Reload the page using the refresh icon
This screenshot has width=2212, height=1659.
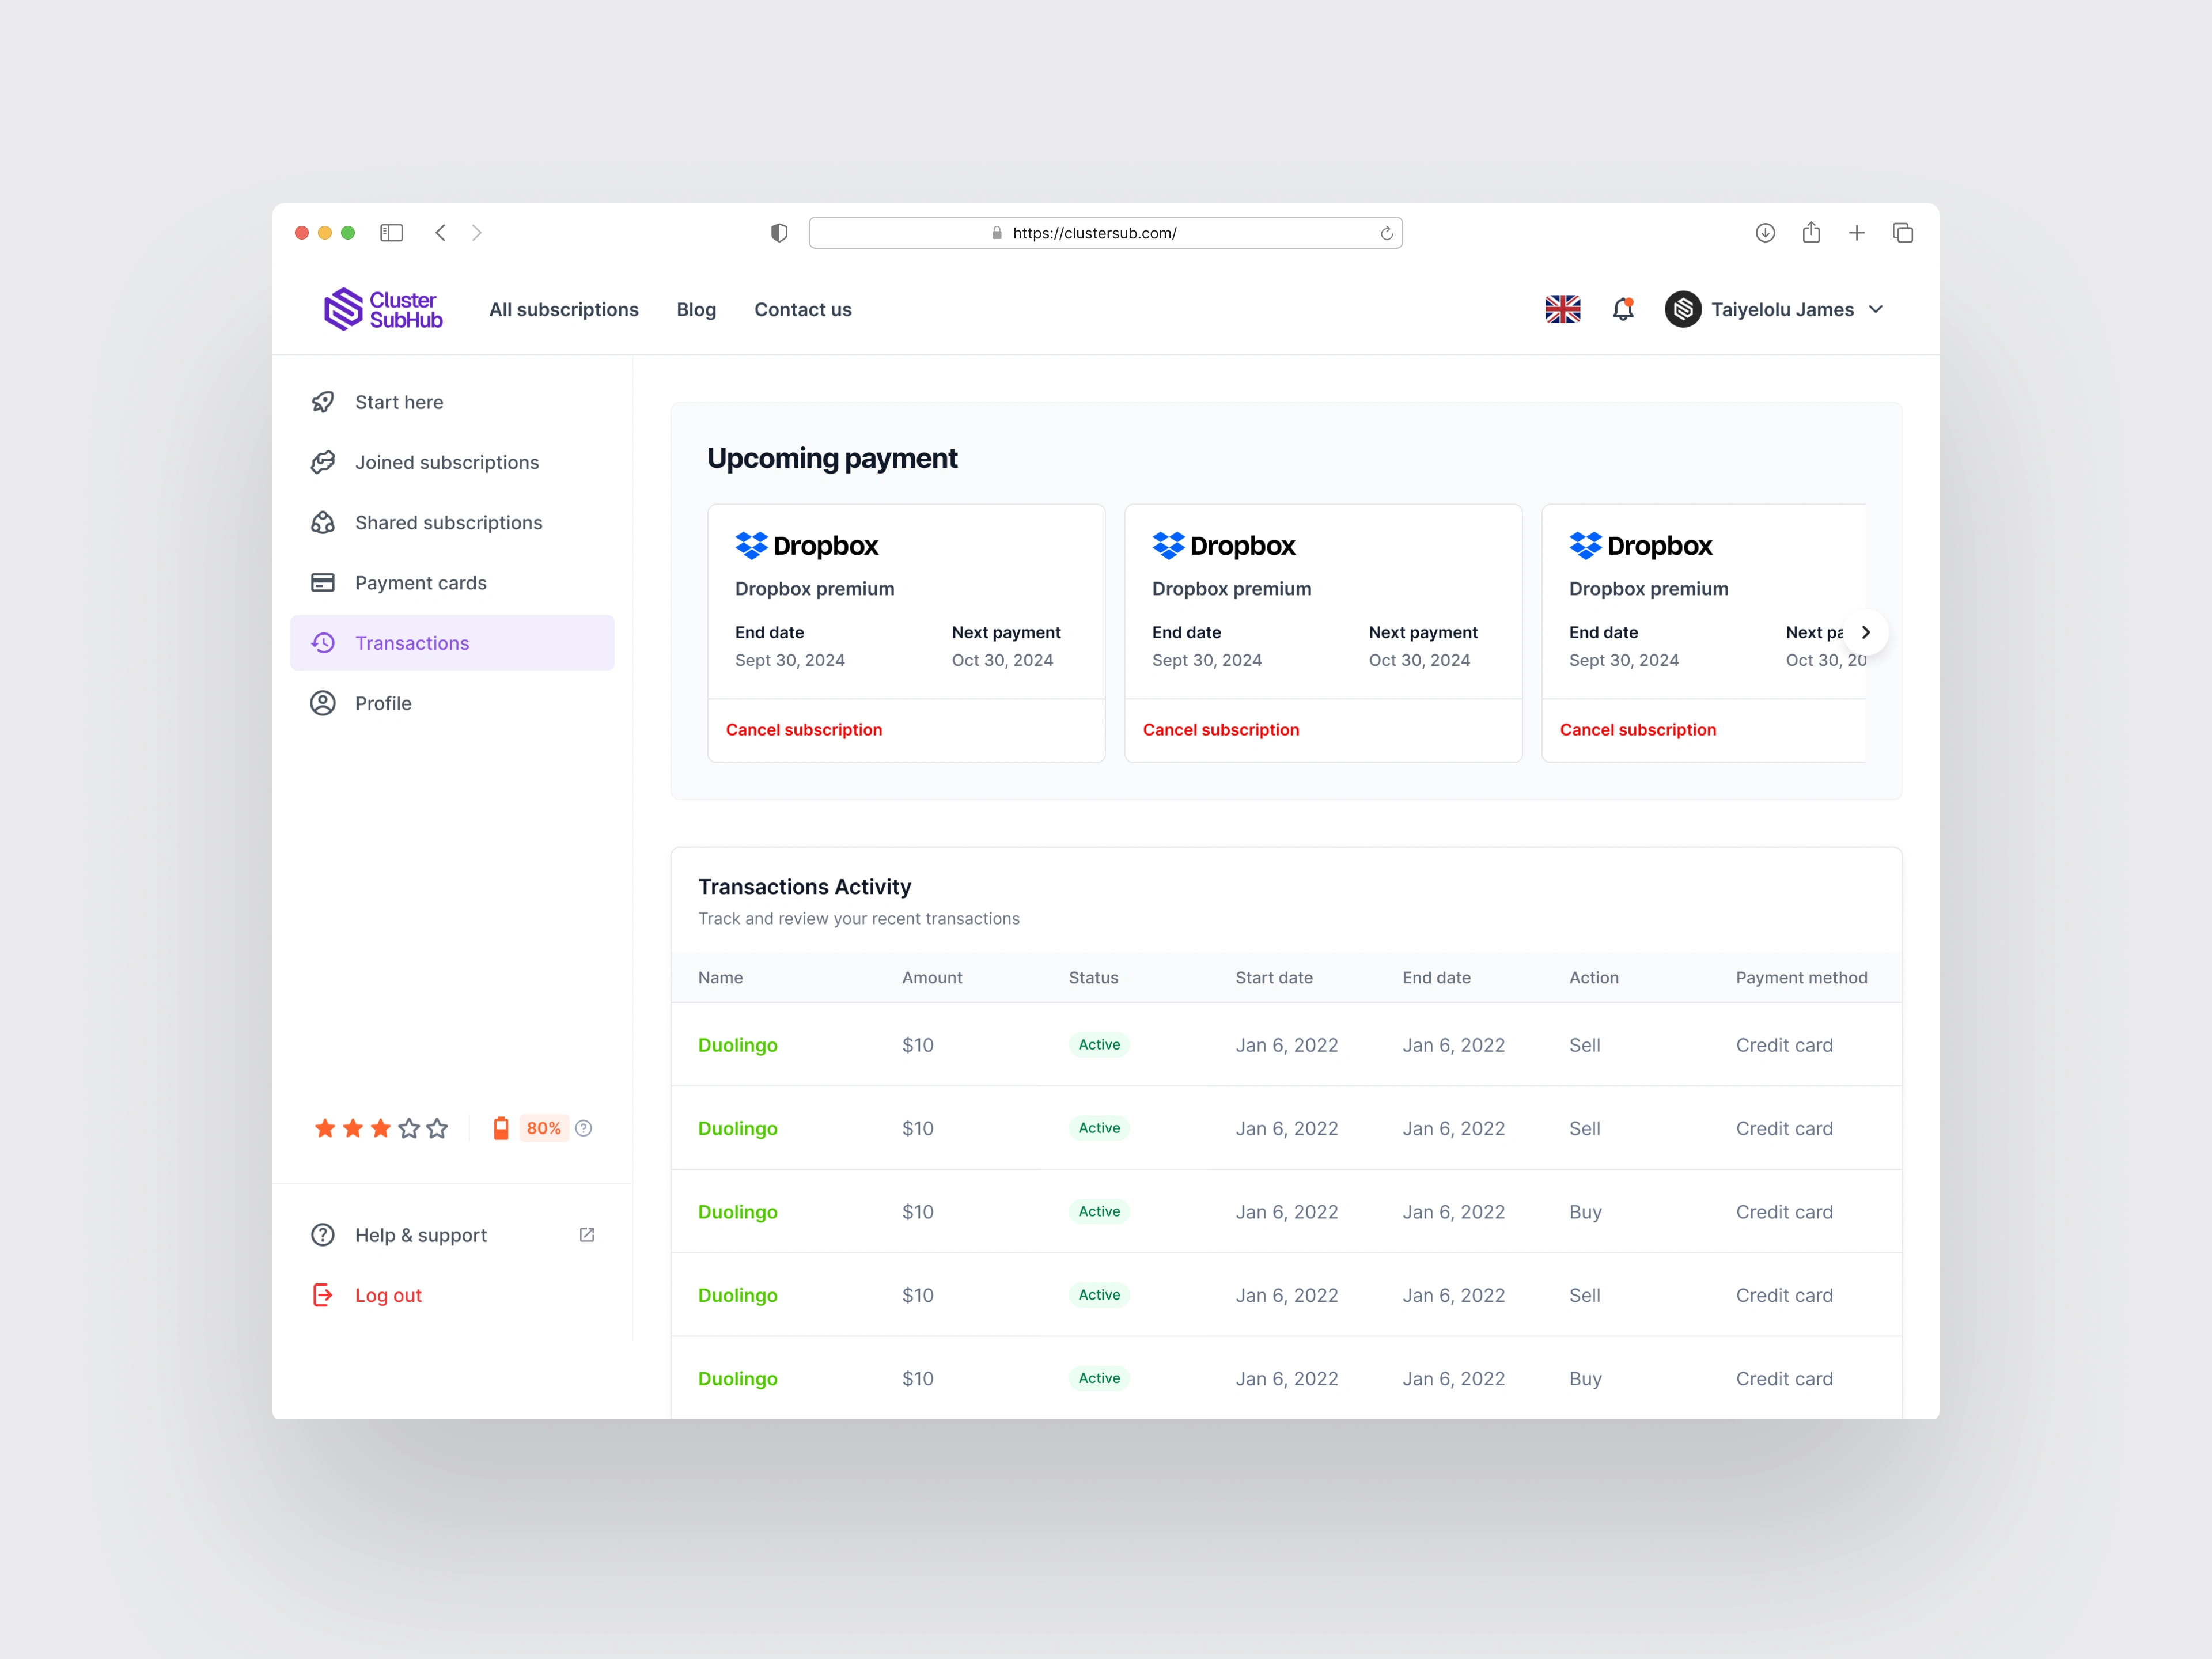click(1386, 233)
